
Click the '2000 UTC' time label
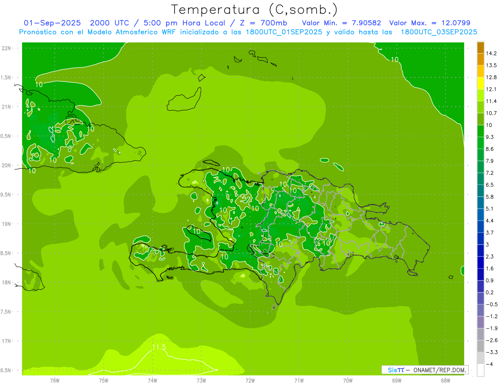[111, 23]
